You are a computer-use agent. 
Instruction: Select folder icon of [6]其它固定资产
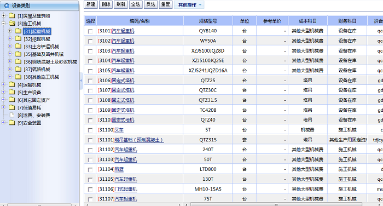(11, 100)
